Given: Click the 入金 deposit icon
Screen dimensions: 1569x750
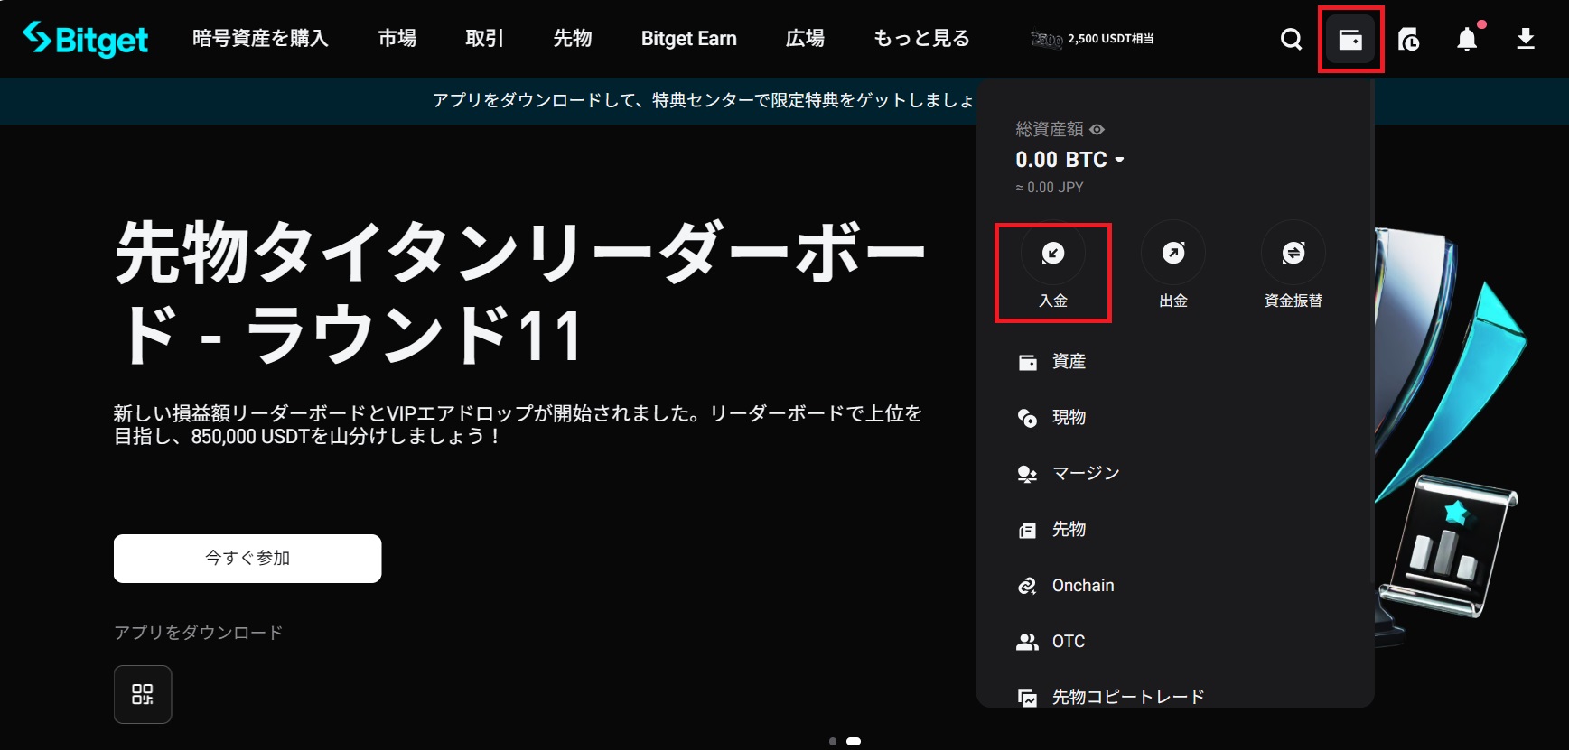Looking at the screenshot, I should [1053, 254].
